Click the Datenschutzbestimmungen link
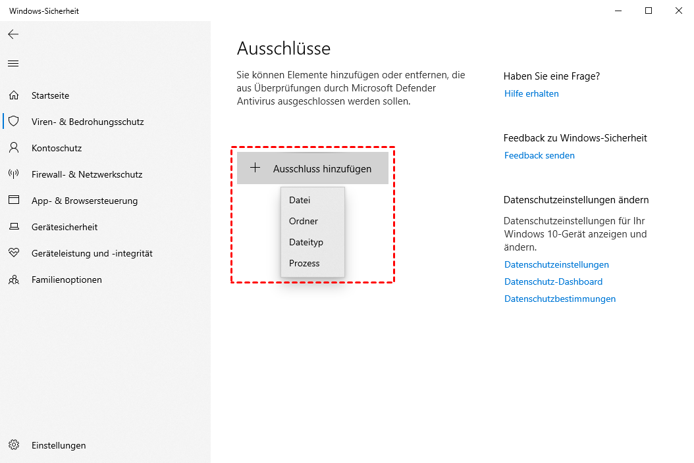This screenshot has width=694, height=463. (x=560, y=299)
